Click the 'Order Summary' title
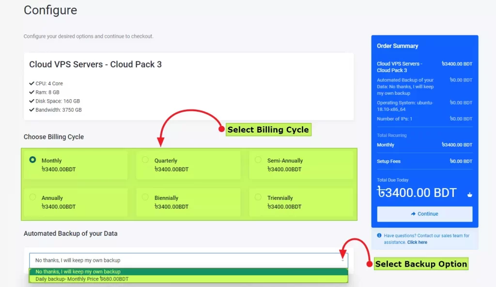This screenshot has width=496, height=287. pyautogui.click(x=397, y=46)
